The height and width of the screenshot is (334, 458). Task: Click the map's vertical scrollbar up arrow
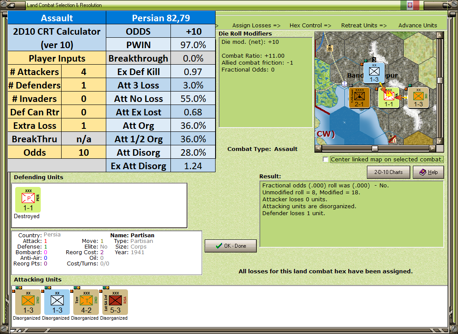[x=440, y=35]
